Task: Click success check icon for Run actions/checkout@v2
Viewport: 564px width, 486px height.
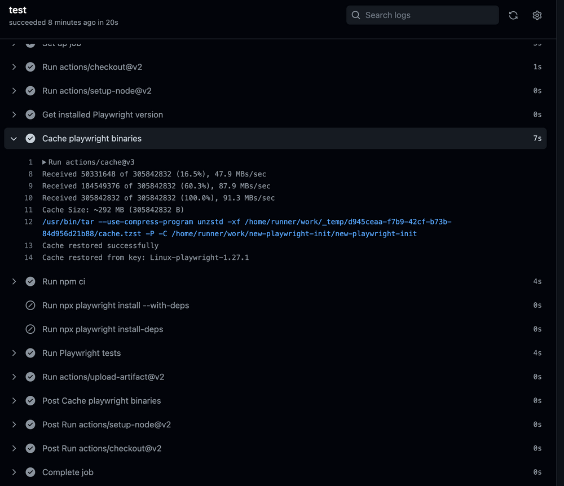Action: click(30, 67)
